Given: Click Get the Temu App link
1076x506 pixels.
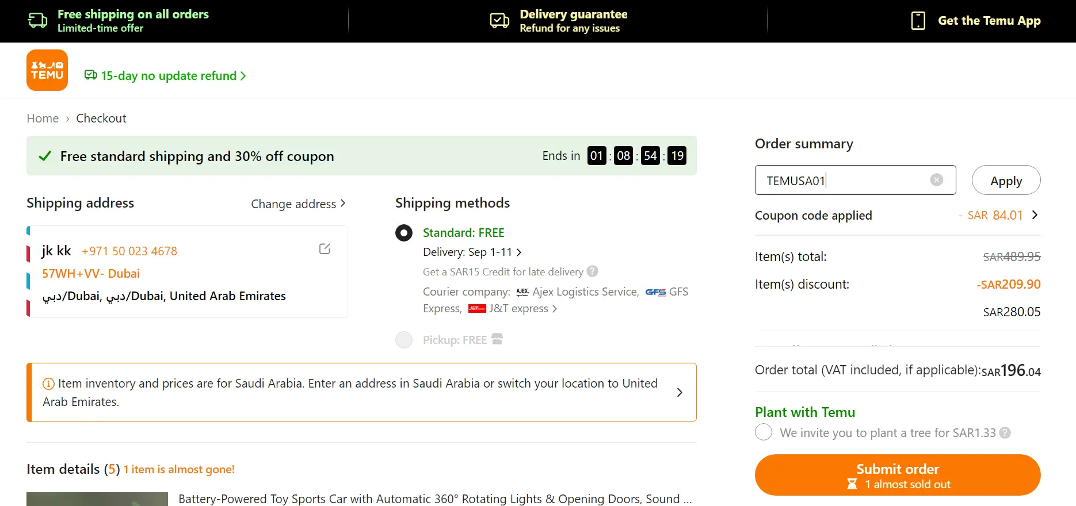Looking at the screenshot, I should pyautogui.click(x=989, y=21).
